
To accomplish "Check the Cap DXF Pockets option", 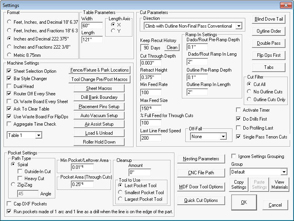I will point(10,204).
